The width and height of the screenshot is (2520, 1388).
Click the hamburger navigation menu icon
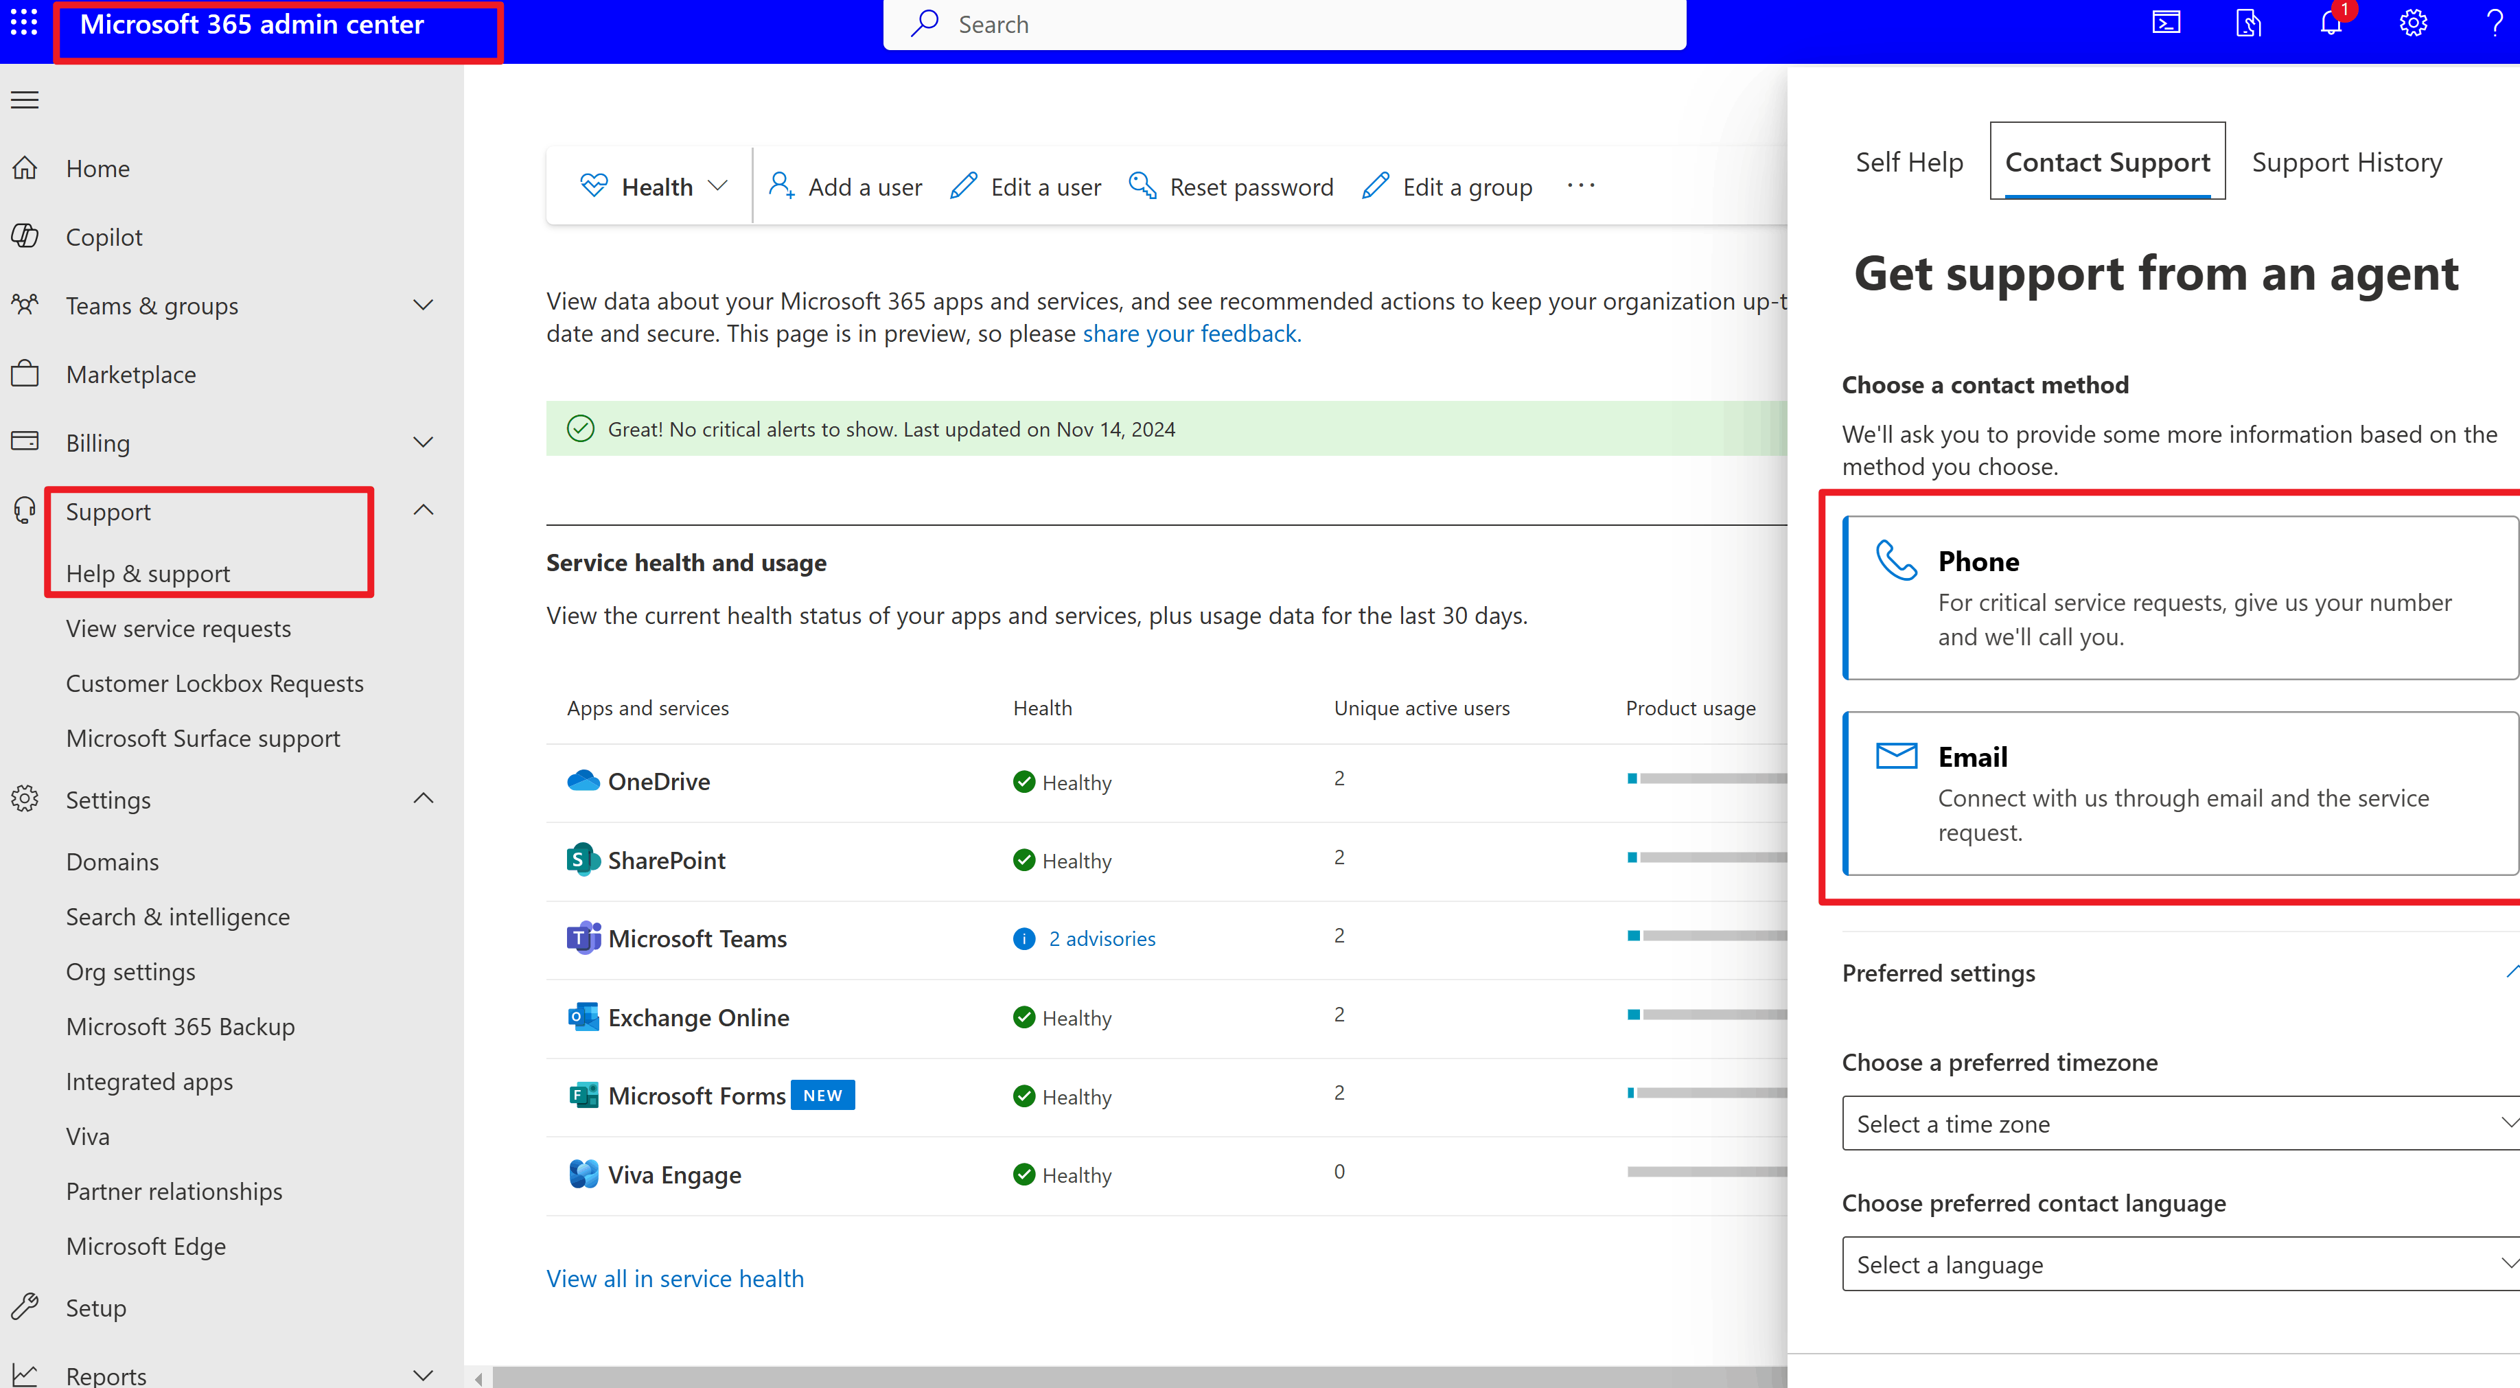pos(25,100)
